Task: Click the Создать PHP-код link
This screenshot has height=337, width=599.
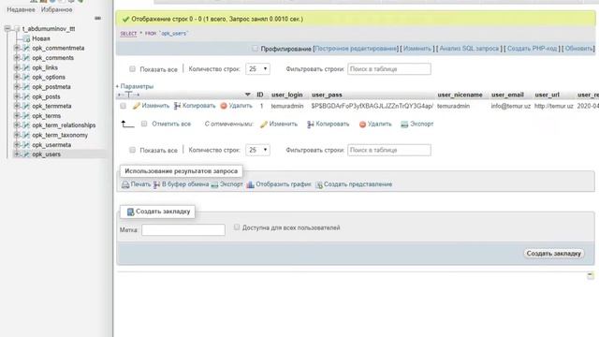Action: [x=532, y=49]
